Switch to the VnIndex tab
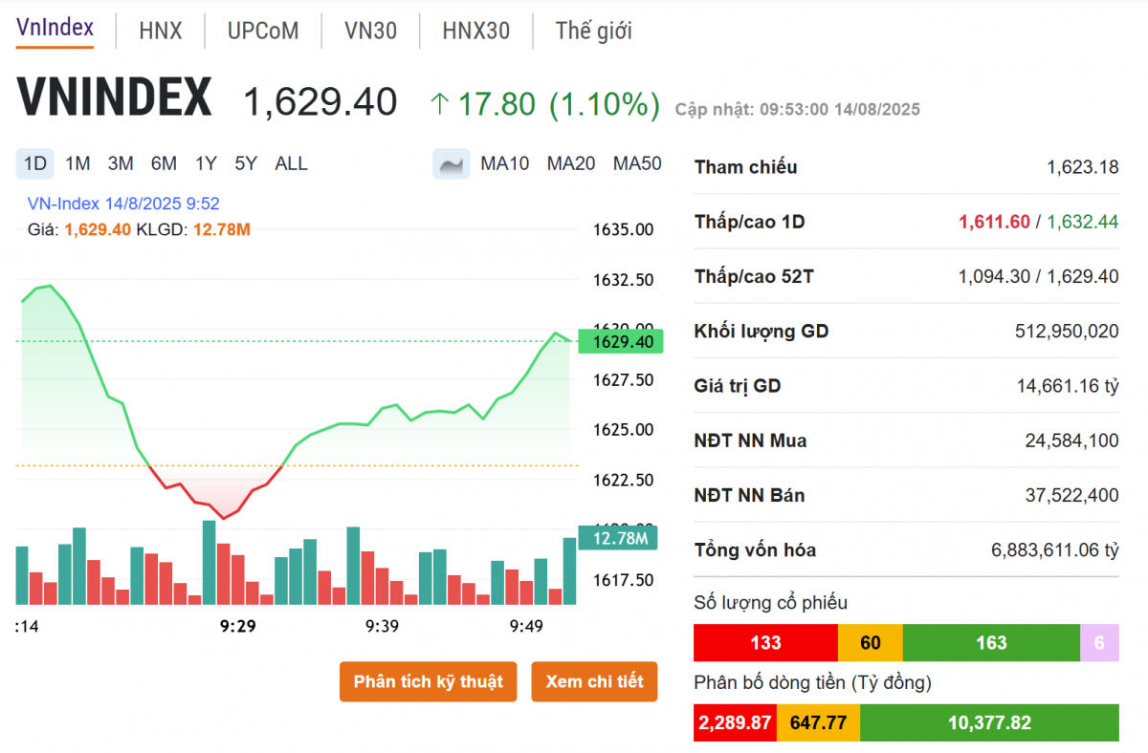This screenshot has height=753, width=1148. click(x=55, y=29)
